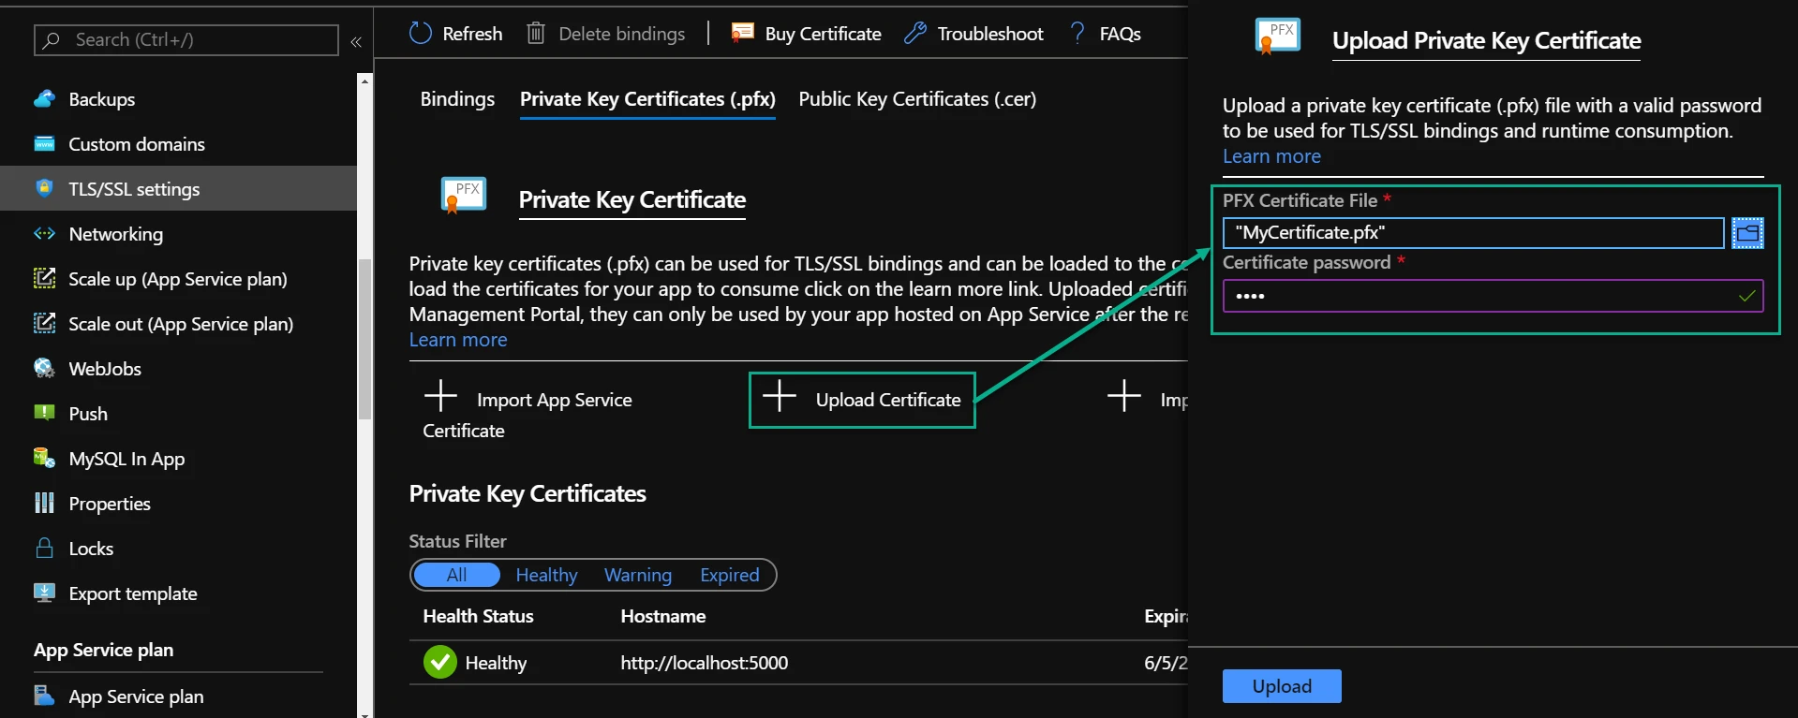Click the PFX Certificate File field
This screenshot has width=1798, height=718.
tap(1473, 232)
